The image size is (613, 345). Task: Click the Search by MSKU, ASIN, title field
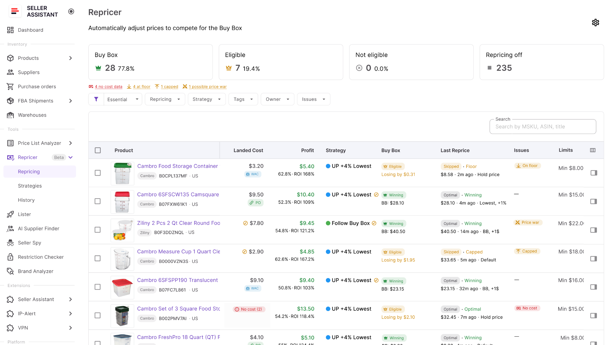tap(543, 127)
